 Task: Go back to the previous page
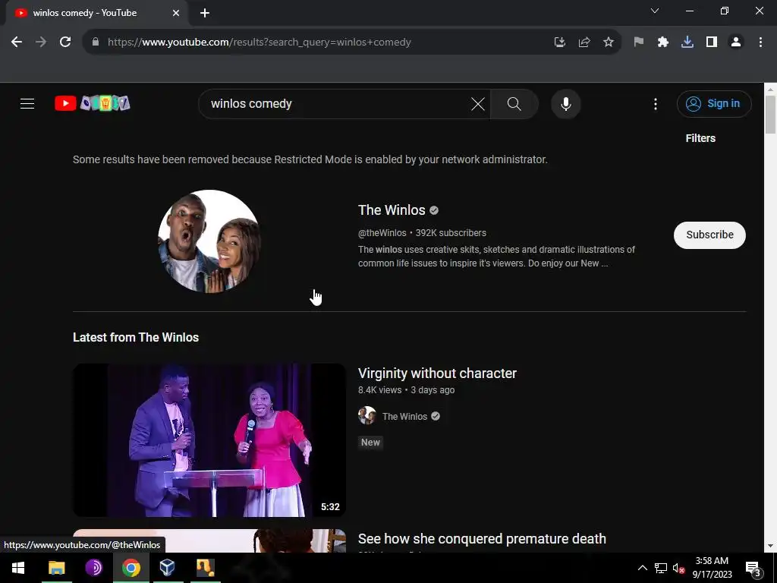click(17, 43)
